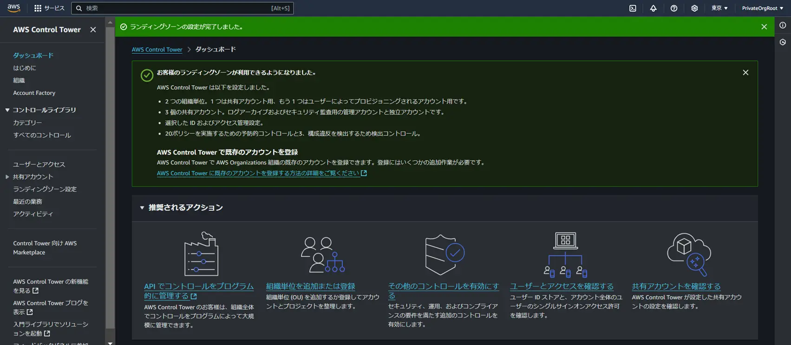Open the info panel icon on right edge

pos(783,26)
